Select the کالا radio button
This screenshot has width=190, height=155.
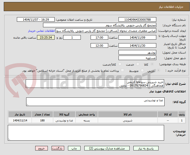tap(152, 64)
